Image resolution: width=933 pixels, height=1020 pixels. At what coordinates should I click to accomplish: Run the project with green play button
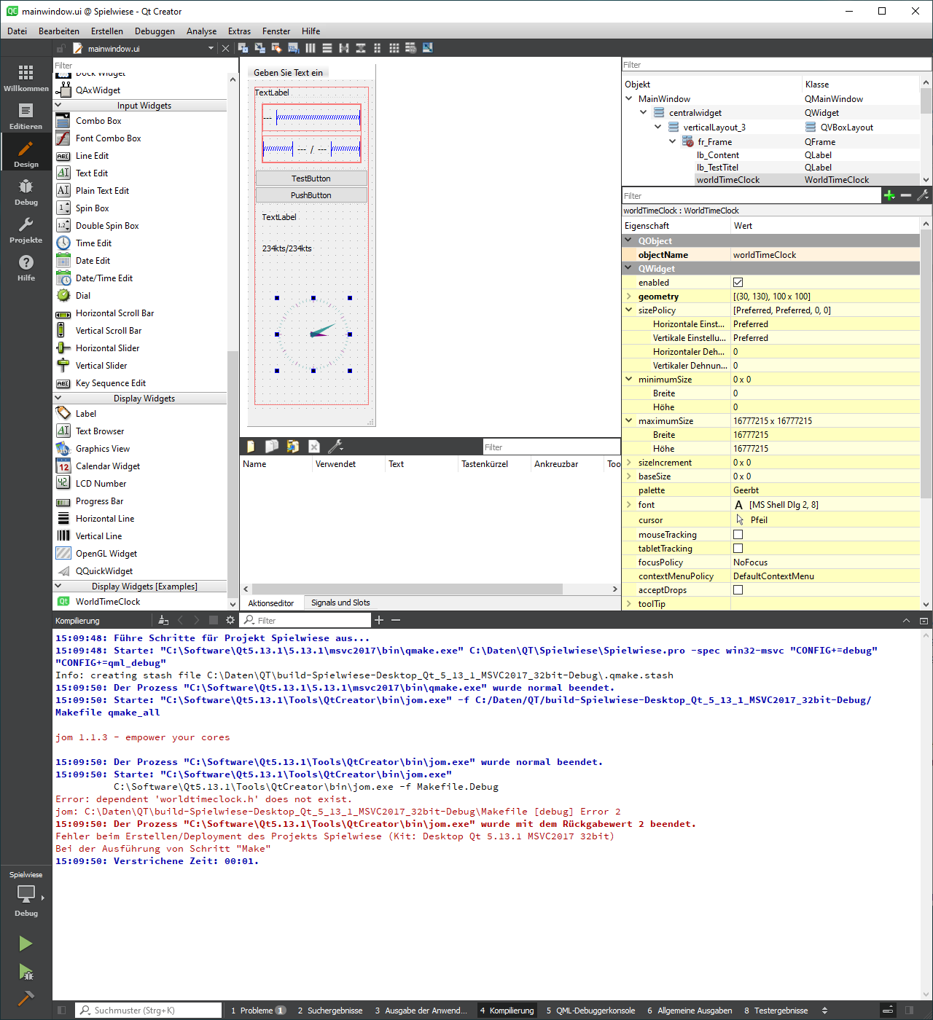(26, 943)
